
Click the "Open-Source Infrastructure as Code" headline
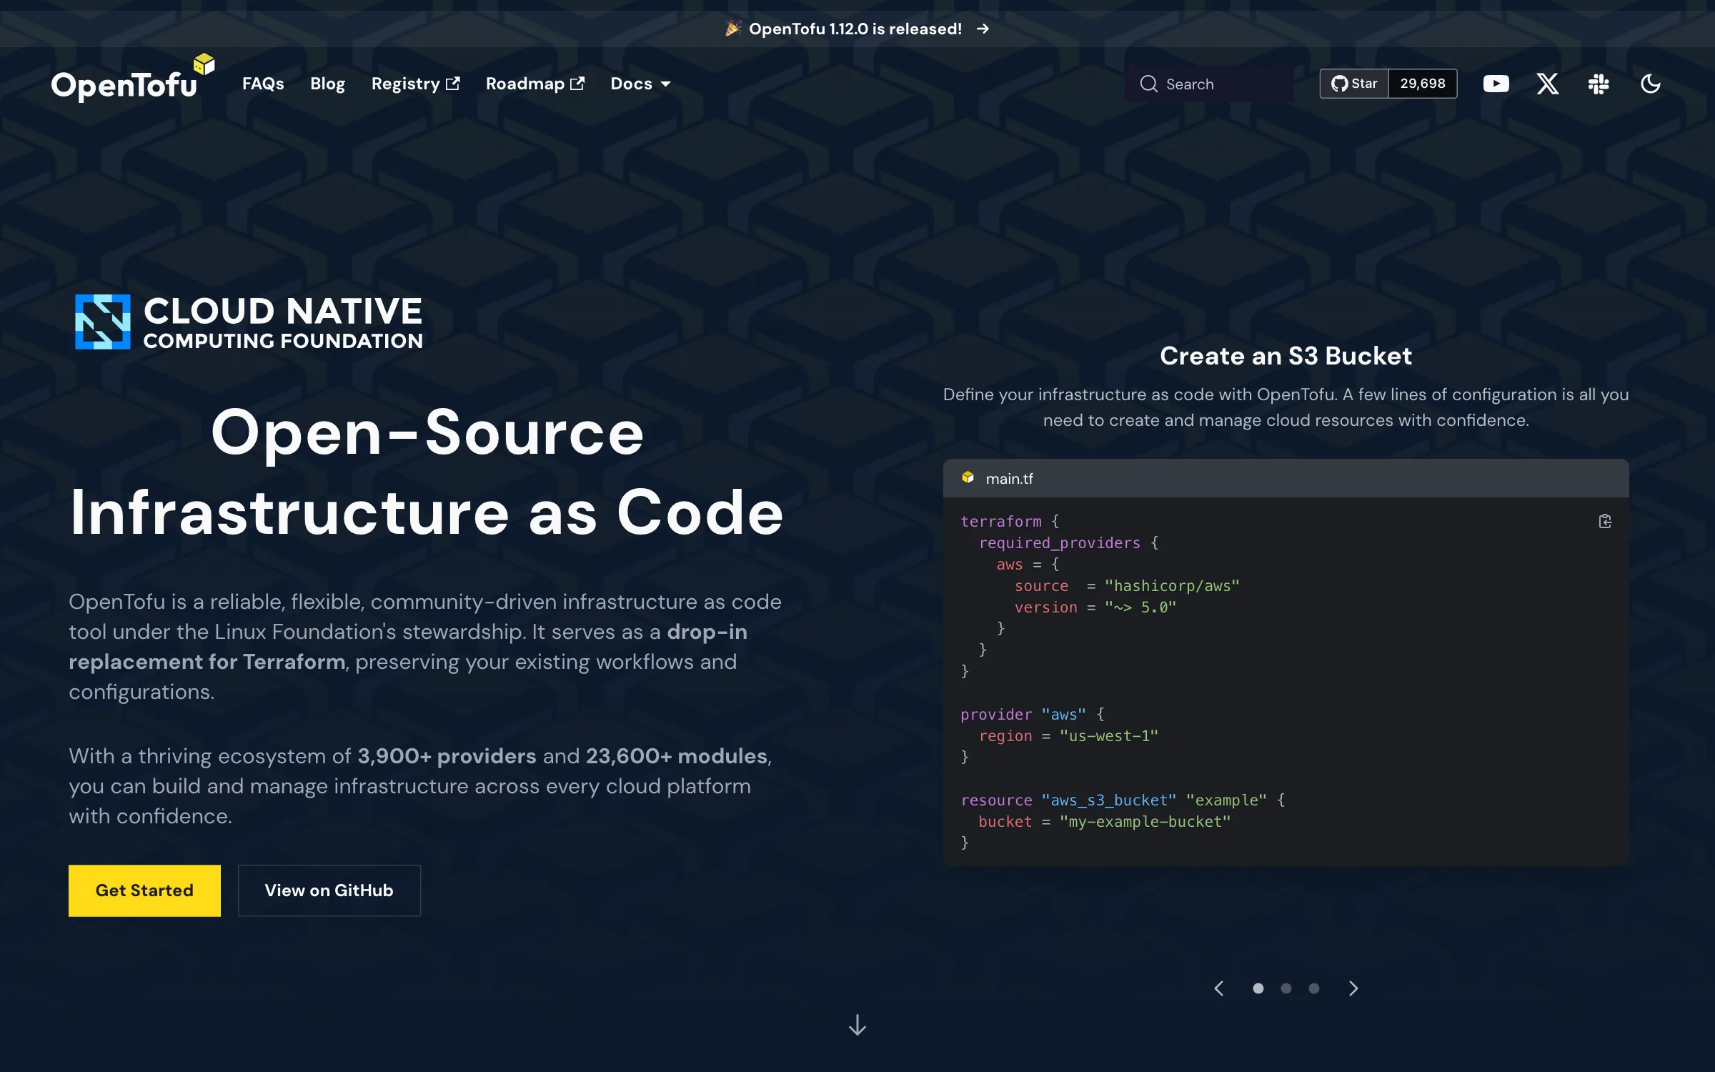coord(427,472)
